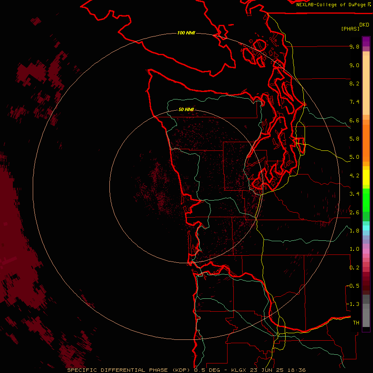Select the 5.0 value on the color scale
The image size is (373, 373).
354,157
